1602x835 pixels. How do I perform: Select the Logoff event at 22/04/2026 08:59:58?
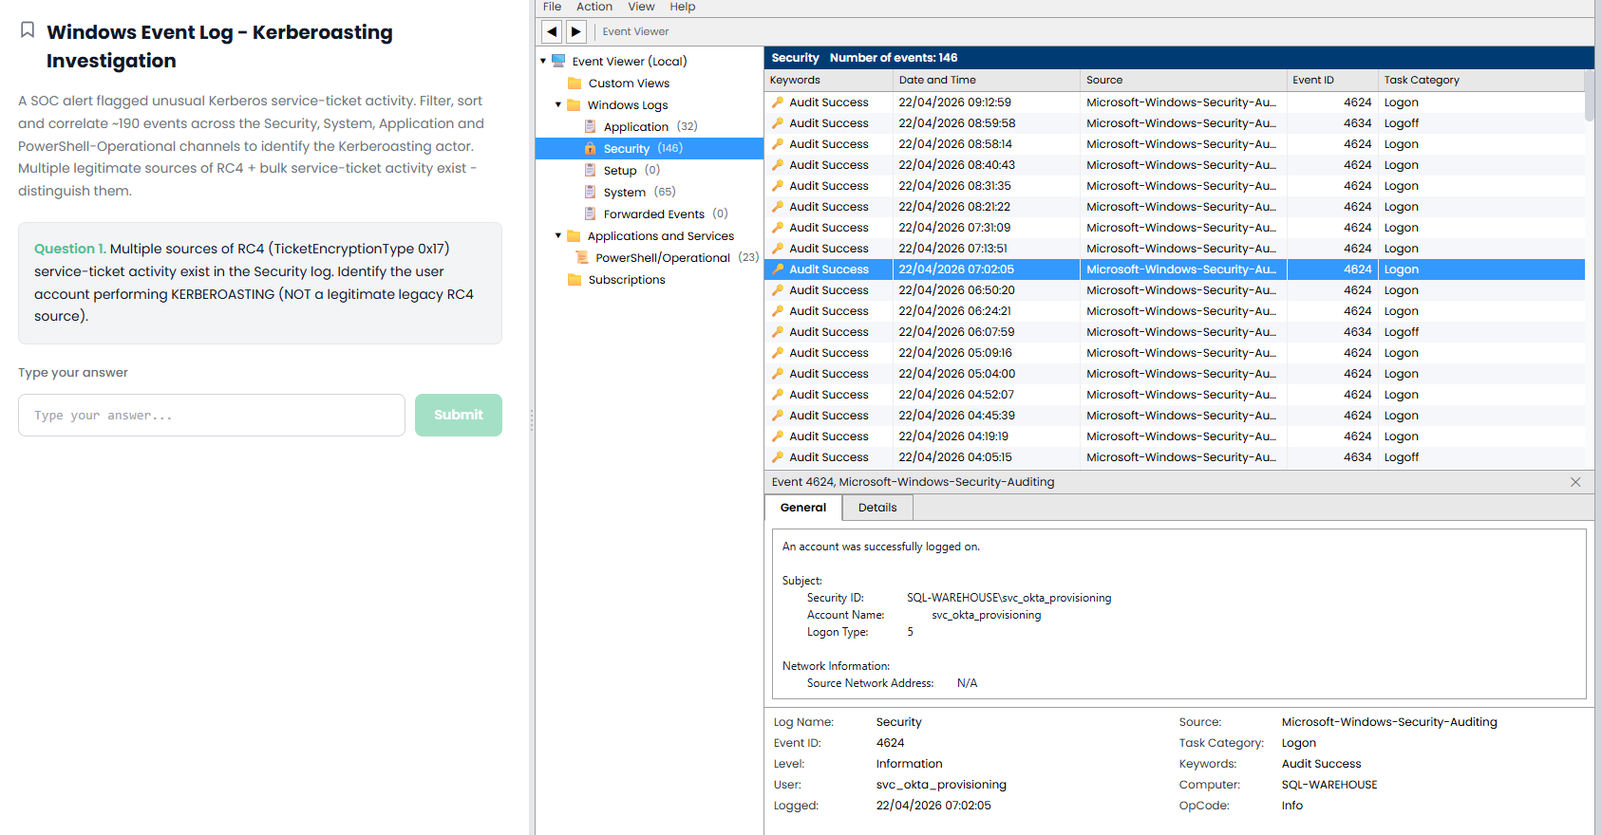[x=1175, y=123]
